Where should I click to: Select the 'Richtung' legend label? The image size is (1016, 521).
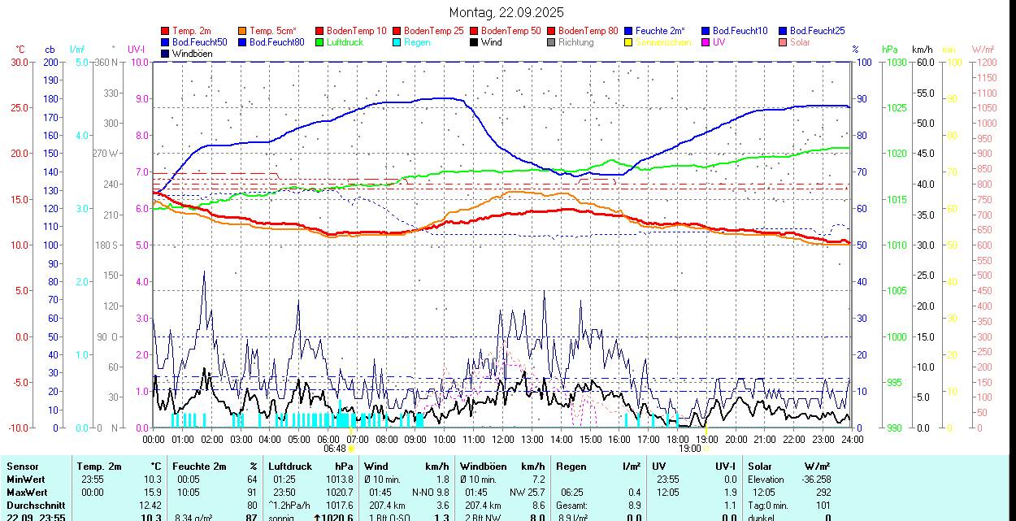(576, 42)
